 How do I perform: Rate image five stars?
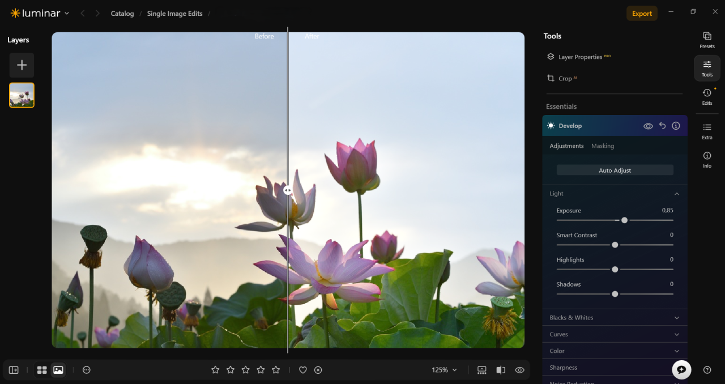276,370
